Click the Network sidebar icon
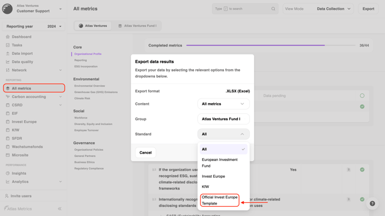 tap(7, 70)
